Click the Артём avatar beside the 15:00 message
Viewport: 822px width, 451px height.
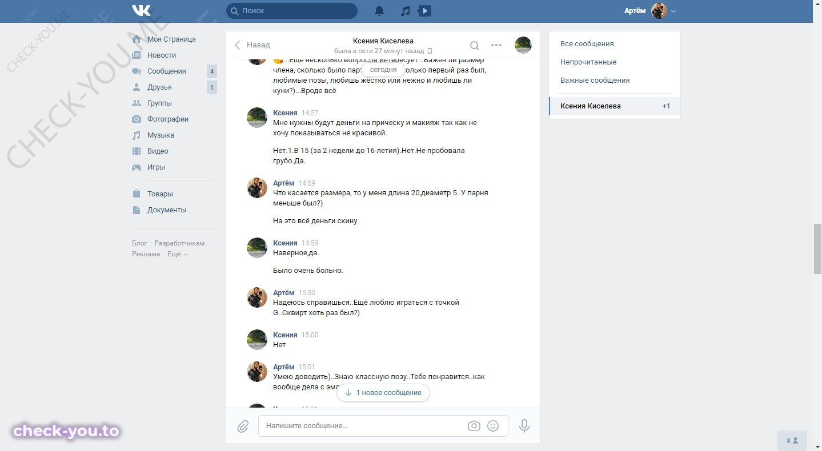[x=257, y=297]
